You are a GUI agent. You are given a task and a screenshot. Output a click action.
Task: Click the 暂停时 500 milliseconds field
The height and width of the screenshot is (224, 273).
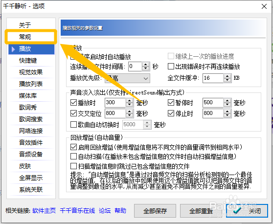click(213, 103)
